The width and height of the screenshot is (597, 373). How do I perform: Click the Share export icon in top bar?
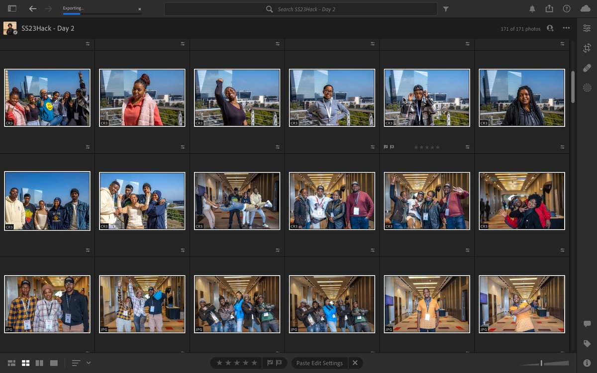click(549, 8)
